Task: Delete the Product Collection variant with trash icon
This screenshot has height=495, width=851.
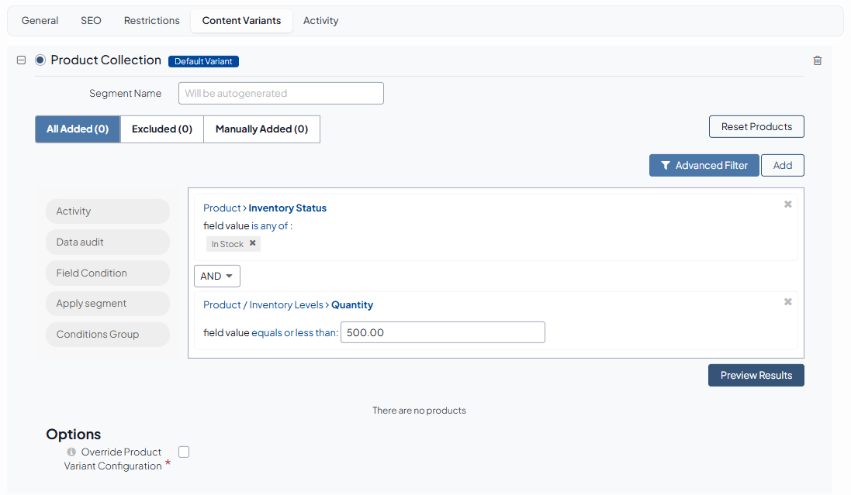Action: click(x=817, y=60)
